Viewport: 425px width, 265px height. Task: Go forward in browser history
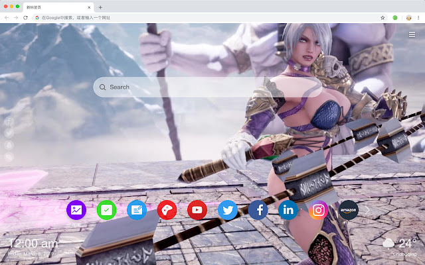(16, 18)
